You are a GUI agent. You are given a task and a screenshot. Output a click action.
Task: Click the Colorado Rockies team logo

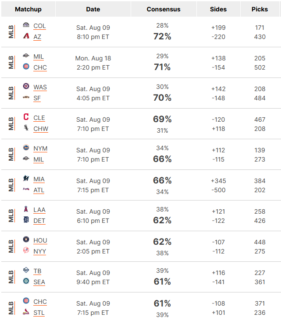point(26,25)
